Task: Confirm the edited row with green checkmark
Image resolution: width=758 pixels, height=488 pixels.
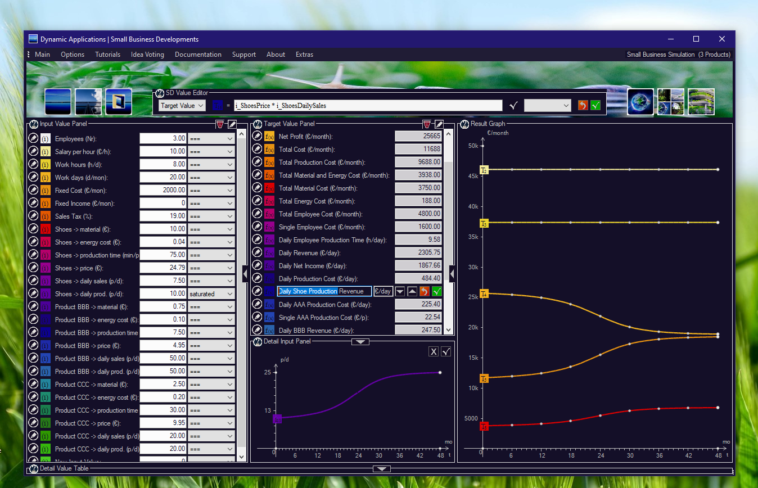Action: tap(437, 291)
